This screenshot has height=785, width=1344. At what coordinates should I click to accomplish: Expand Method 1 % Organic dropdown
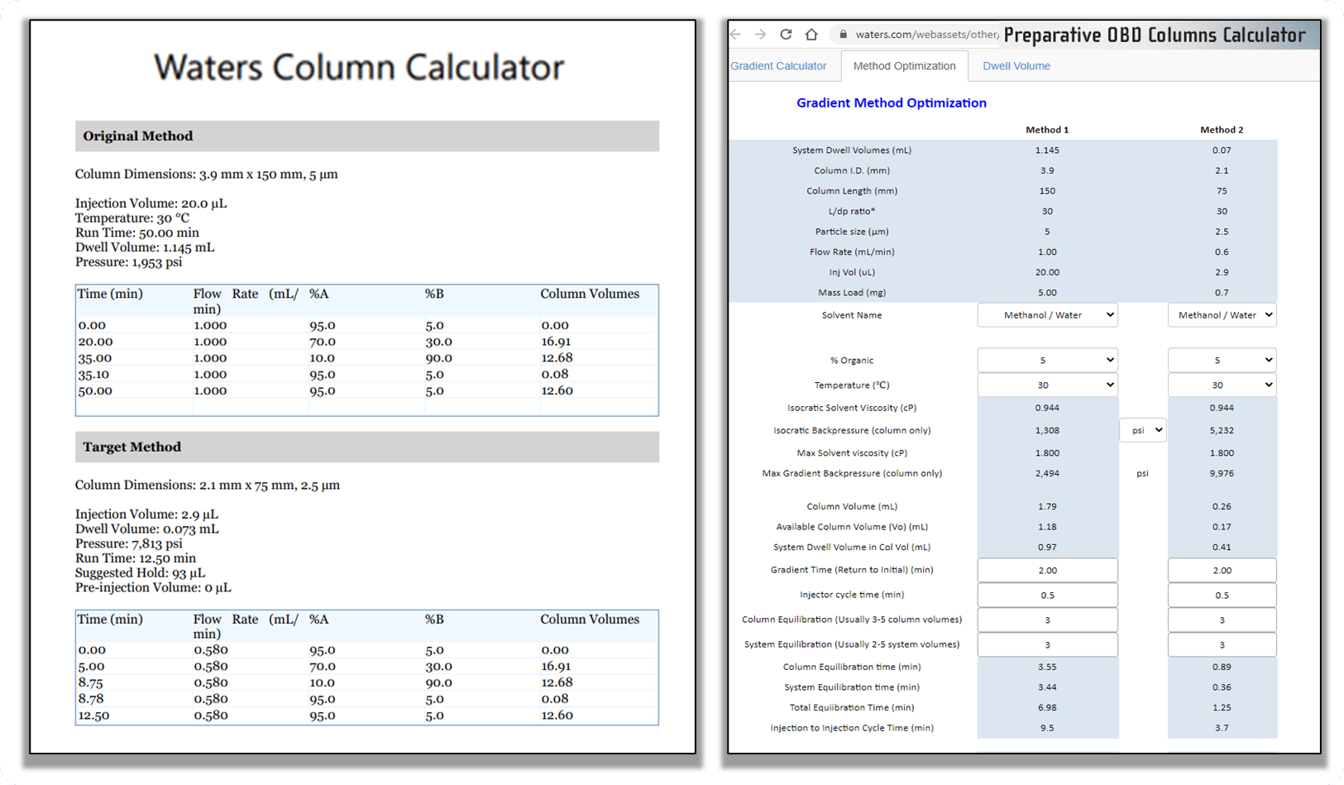(1047, 361)
